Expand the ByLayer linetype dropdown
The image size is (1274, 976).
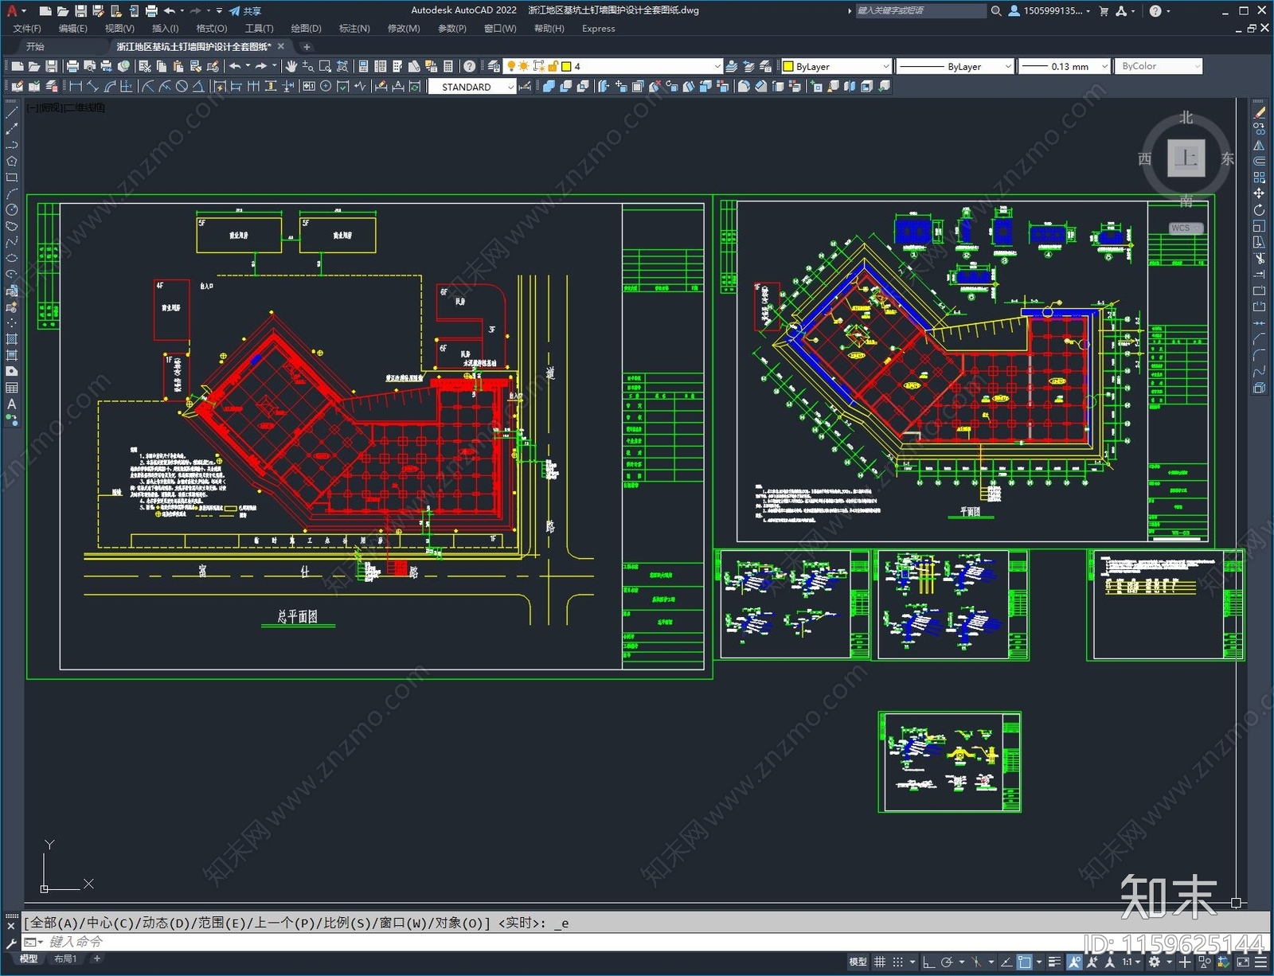click(x=955, y=66)
